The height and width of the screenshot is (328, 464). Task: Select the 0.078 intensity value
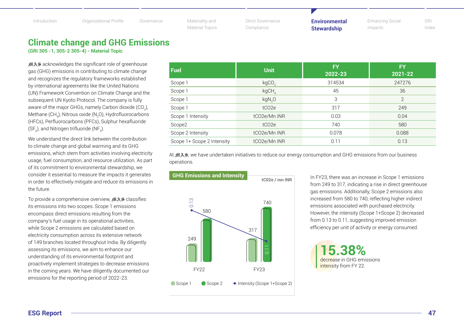(336, 133)
